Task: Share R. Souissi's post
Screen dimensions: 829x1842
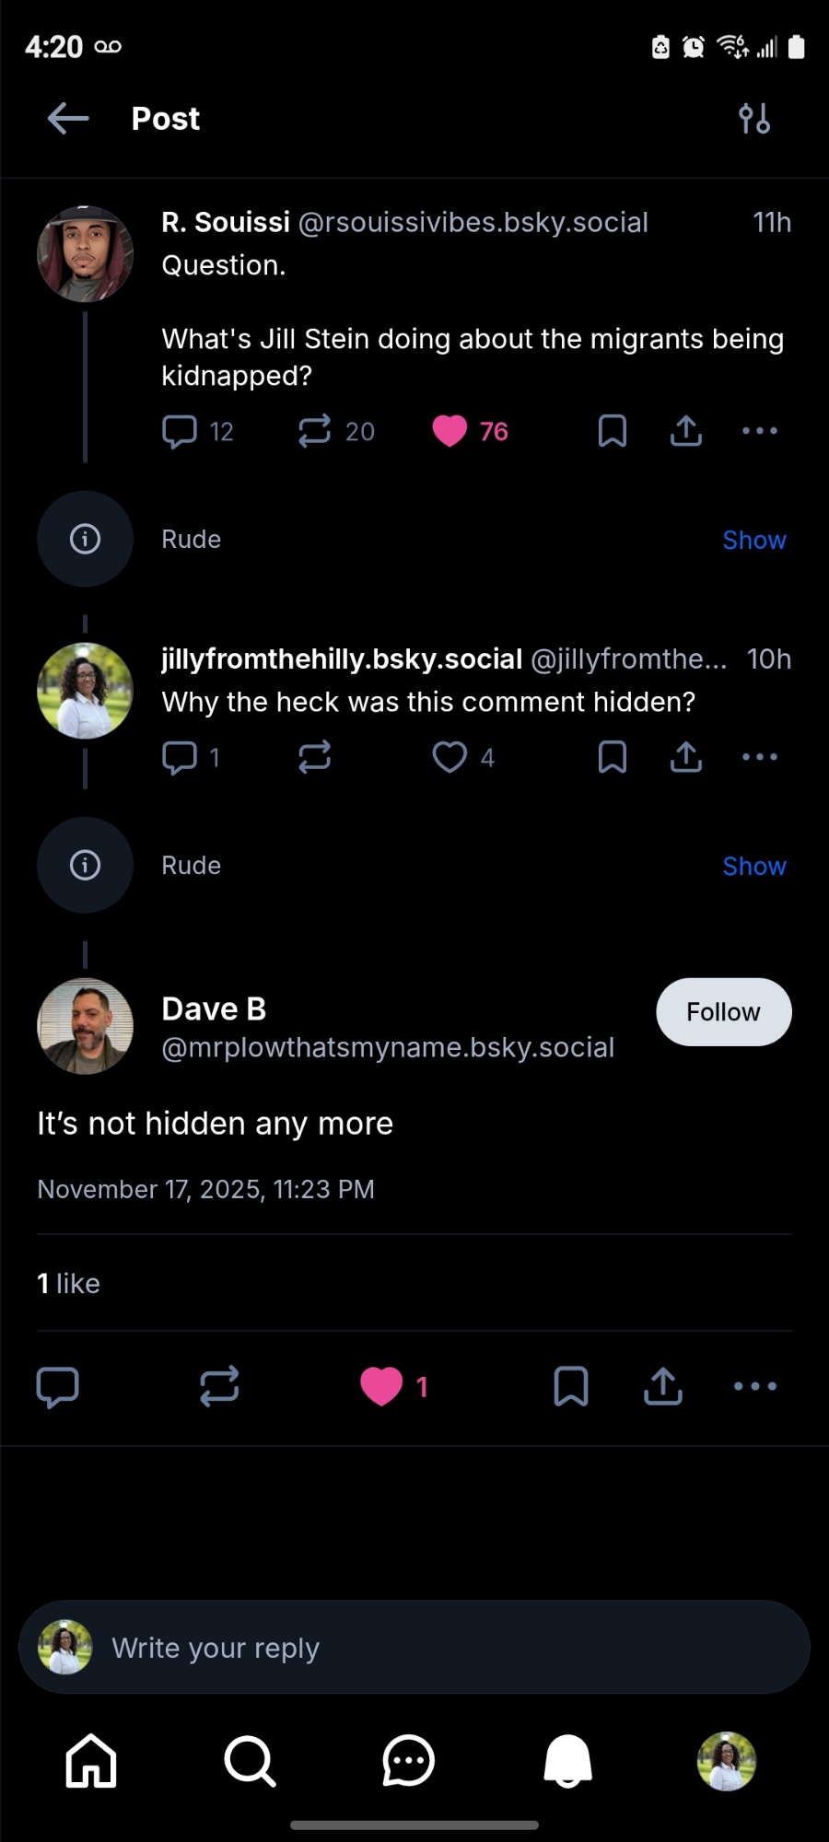Action: (x=686, y=431)
